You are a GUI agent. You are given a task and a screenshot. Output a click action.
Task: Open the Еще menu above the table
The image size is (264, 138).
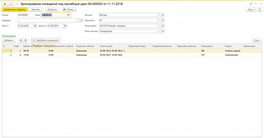(x=257, y=40)
